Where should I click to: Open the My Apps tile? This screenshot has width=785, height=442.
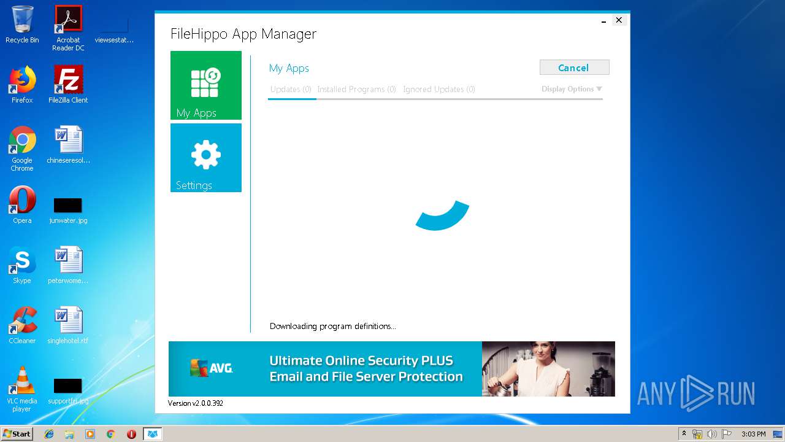206,85
